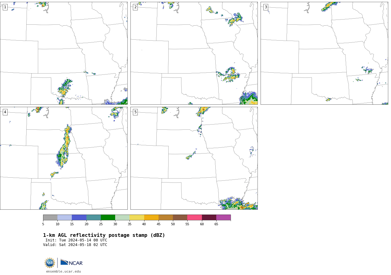391x275 pixels.
Task: Click the number 3 panel label
Action: (266, 7)
